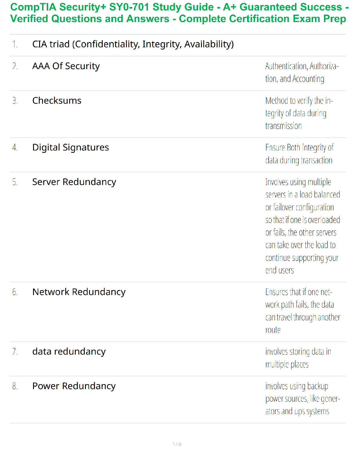Screen dimensions: 355x460
Task: Select the Authentication, Authorization, and Accounting definition
Action: (x=302, y=73)
